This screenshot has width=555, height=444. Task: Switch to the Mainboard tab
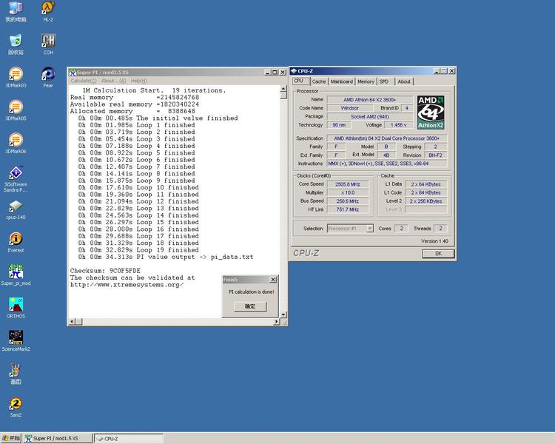point(342,81)
